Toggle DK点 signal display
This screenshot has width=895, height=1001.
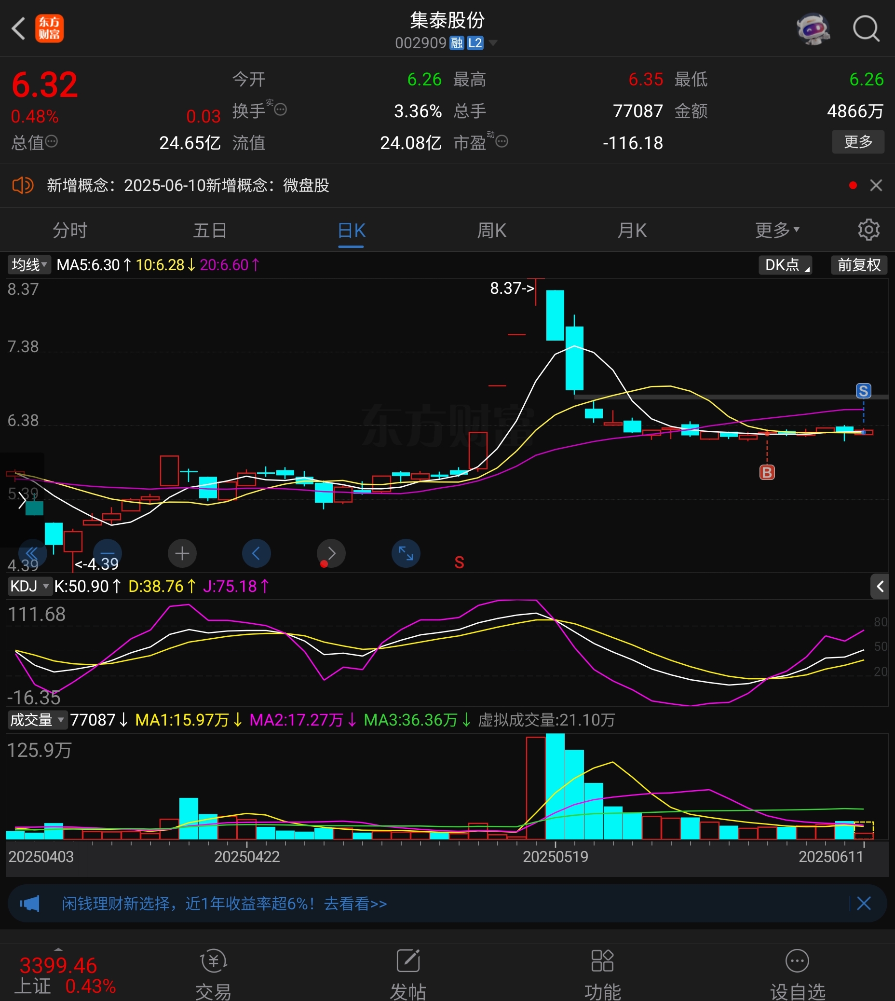pos(786,265)
